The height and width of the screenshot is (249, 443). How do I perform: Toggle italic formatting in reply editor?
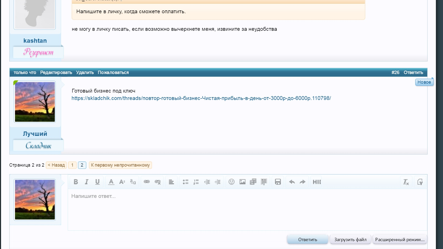(87, 182)
